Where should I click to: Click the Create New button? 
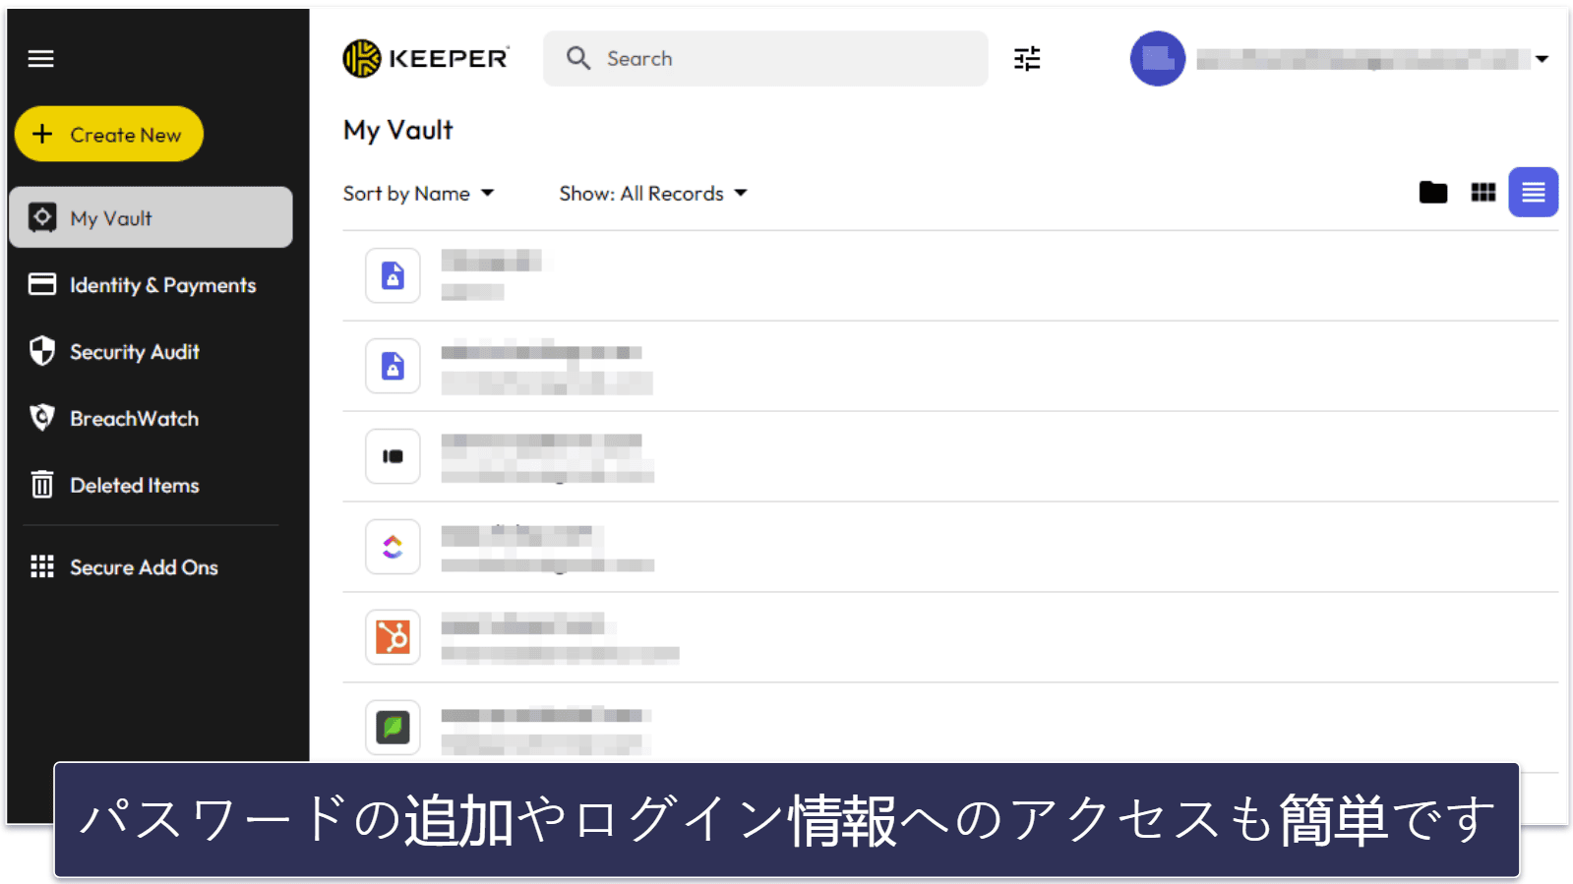pos(109,134)
